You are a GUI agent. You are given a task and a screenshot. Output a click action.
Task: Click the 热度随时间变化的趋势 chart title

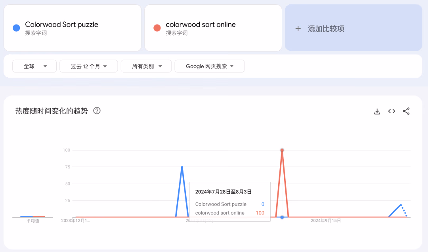point(52,111)
